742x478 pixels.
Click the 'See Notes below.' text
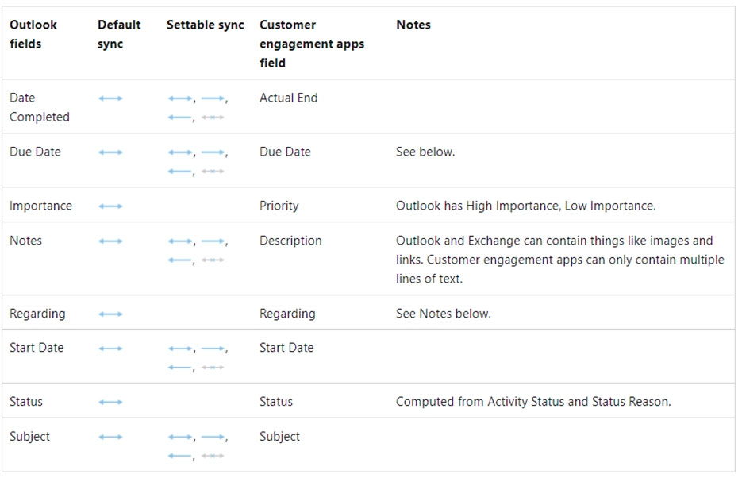tap(443, 314)
